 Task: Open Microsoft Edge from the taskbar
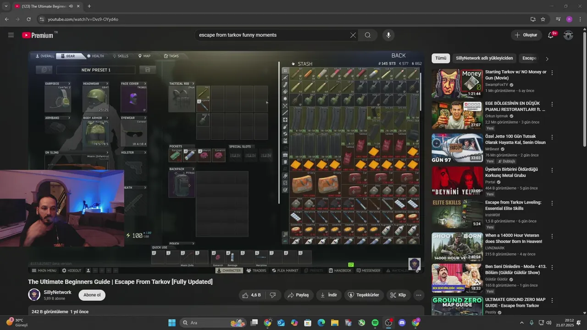click(321, 323)
